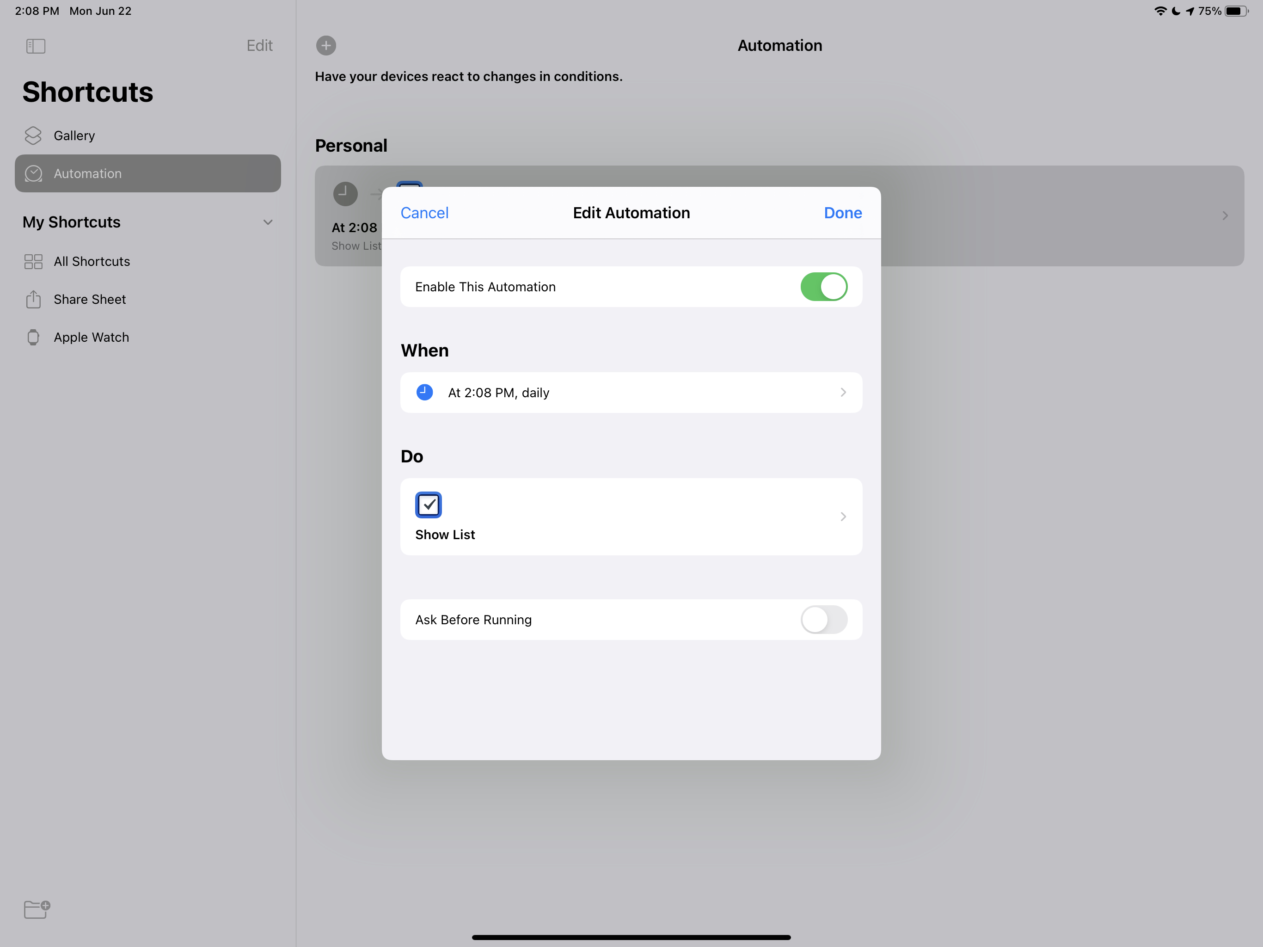Click the All Shortcuts grid icon
The height and width of the screenshot is (947, 1263).
click(32, 261)
